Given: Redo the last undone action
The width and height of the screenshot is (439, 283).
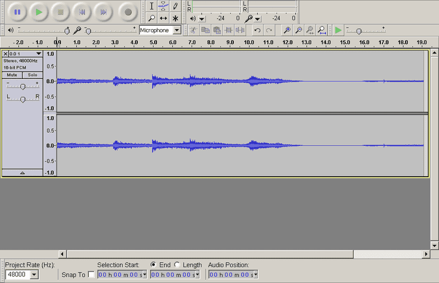Looking at the screenshot, I should [x=269, y=30].
